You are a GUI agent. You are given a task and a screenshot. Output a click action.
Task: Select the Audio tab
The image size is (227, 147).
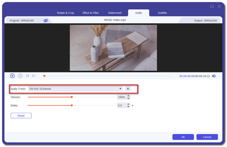point(138,13)
